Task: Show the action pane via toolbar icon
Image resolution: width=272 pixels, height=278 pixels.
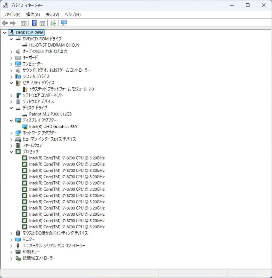Action: (x=42, y=23)
